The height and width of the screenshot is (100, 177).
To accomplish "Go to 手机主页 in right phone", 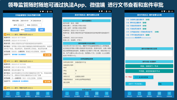I will click(x=129, y=94).
